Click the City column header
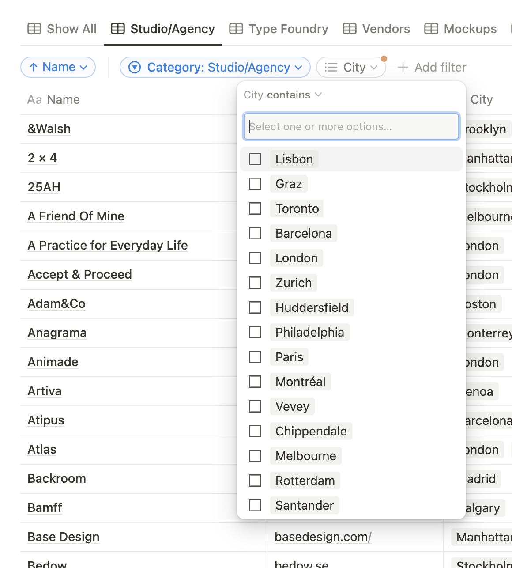The height and width of the screenshot is (568, 512). click(x=482, y=100)
